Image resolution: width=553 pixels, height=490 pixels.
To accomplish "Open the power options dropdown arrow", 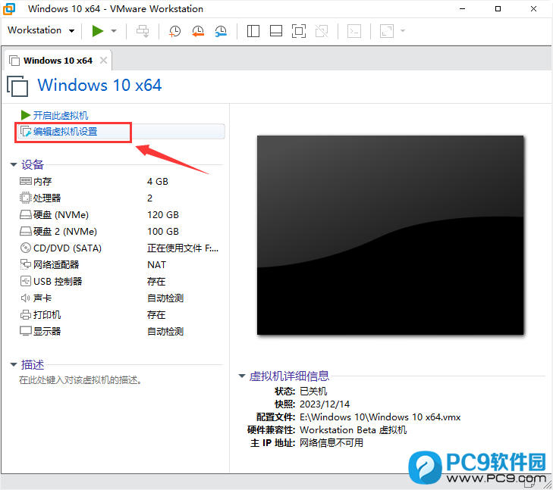I will pos(114,31).
